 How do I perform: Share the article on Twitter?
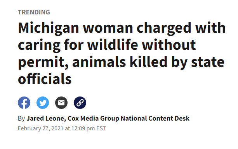43,103
